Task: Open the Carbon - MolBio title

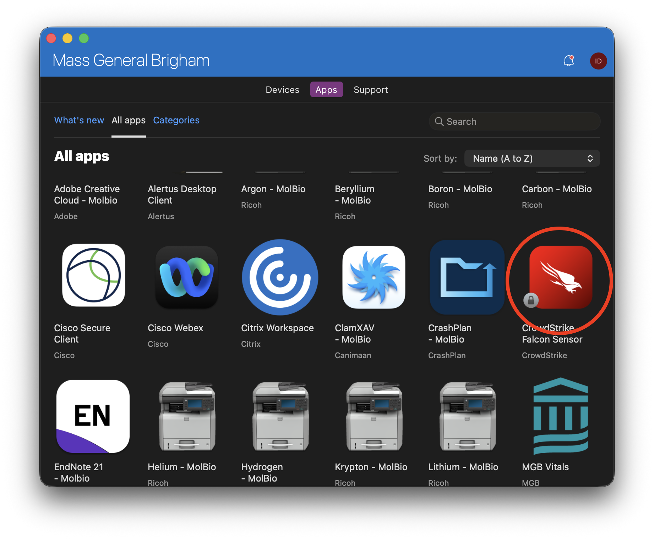Action: click(x=557, y=189)
